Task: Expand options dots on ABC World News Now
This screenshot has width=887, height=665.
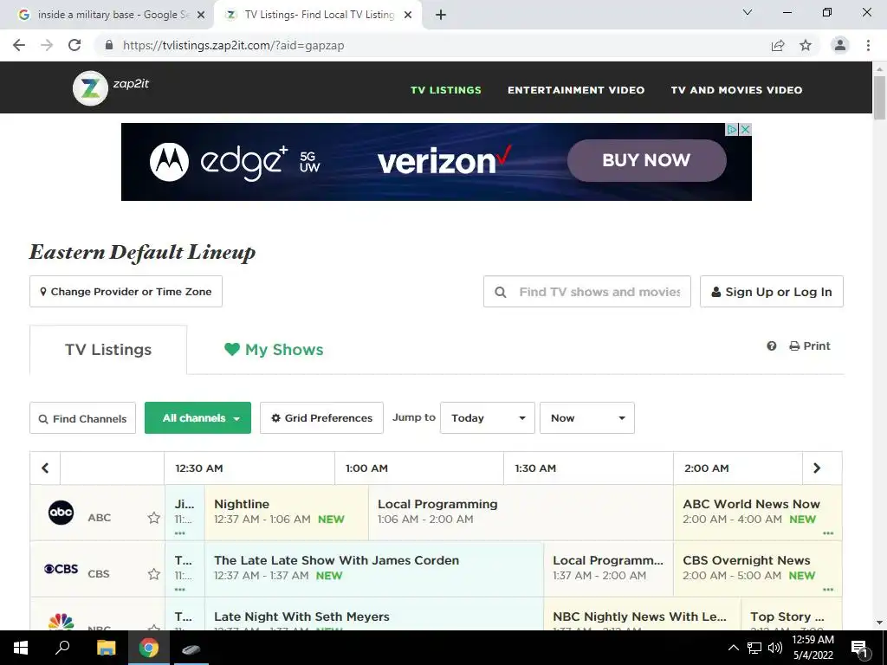Action: click(828, 533)
